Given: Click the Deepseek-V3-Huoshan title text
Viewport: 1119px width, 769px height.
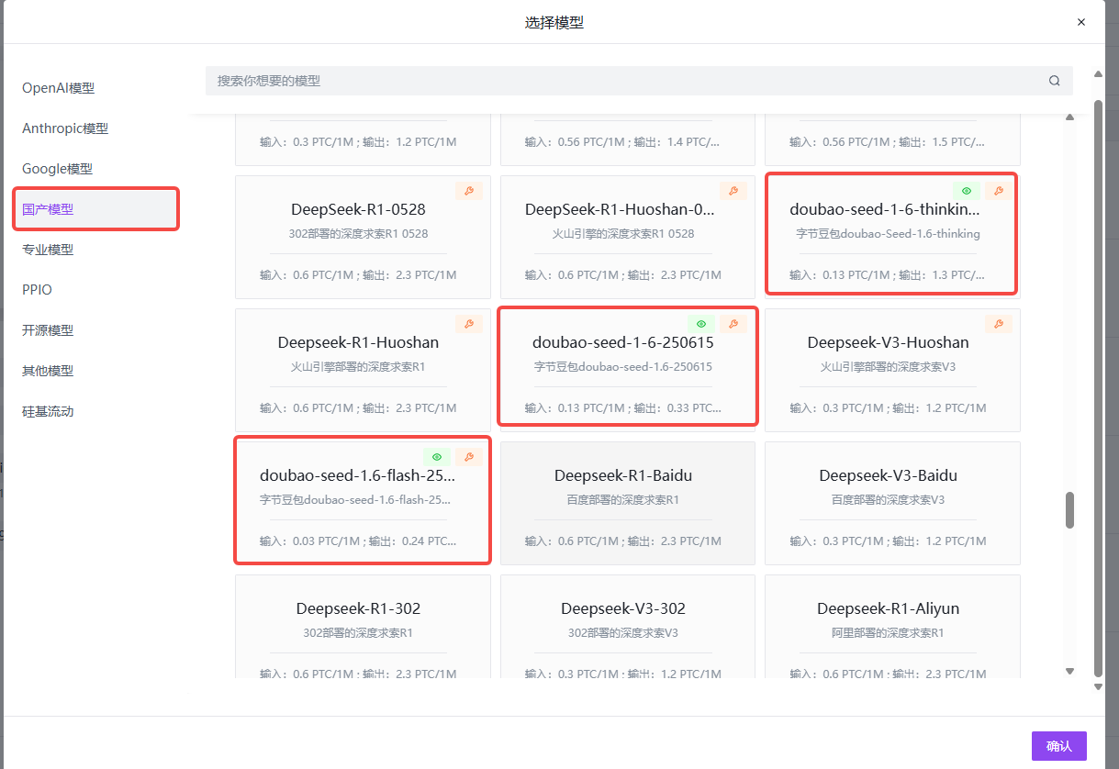Looking at the screenshot, I should pyautogui.click(x=888, y=342).
